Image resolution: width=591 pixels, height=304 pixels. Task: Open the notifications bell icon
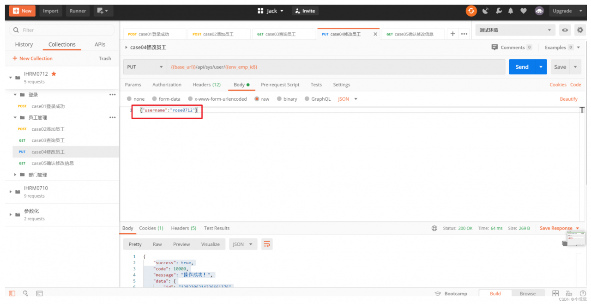click(511, 11)
